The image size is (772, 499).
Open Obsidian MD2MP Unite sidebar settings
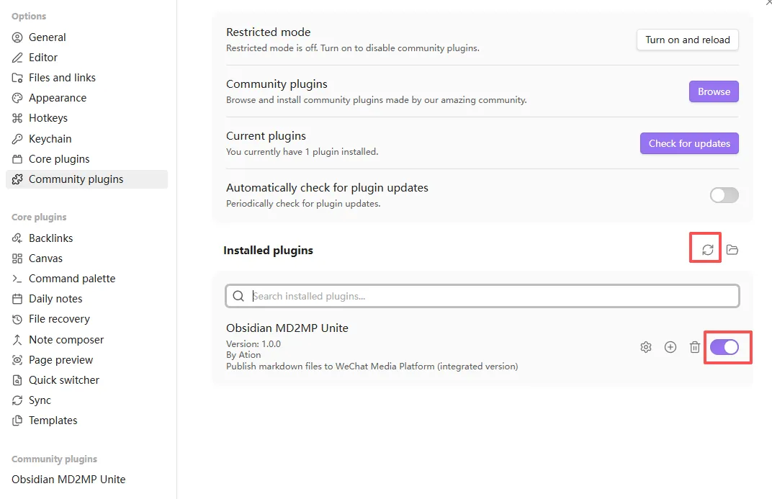click(x=68, y=480)
